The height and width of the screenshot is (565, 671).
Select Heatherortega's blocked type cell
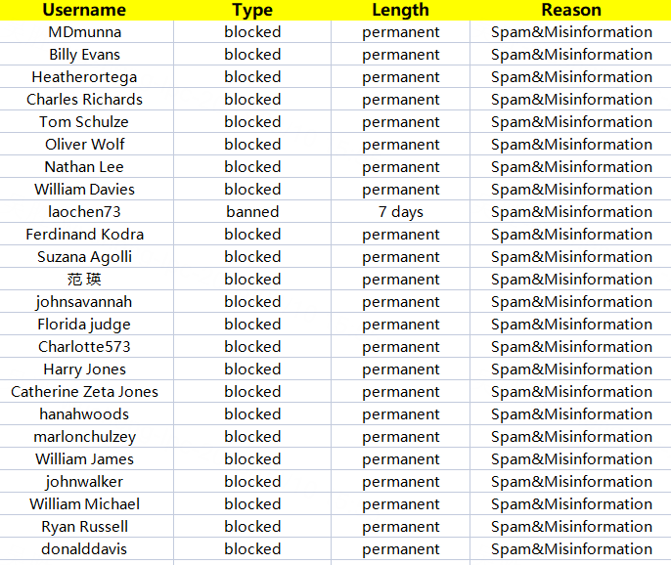(x=252, y=77)
